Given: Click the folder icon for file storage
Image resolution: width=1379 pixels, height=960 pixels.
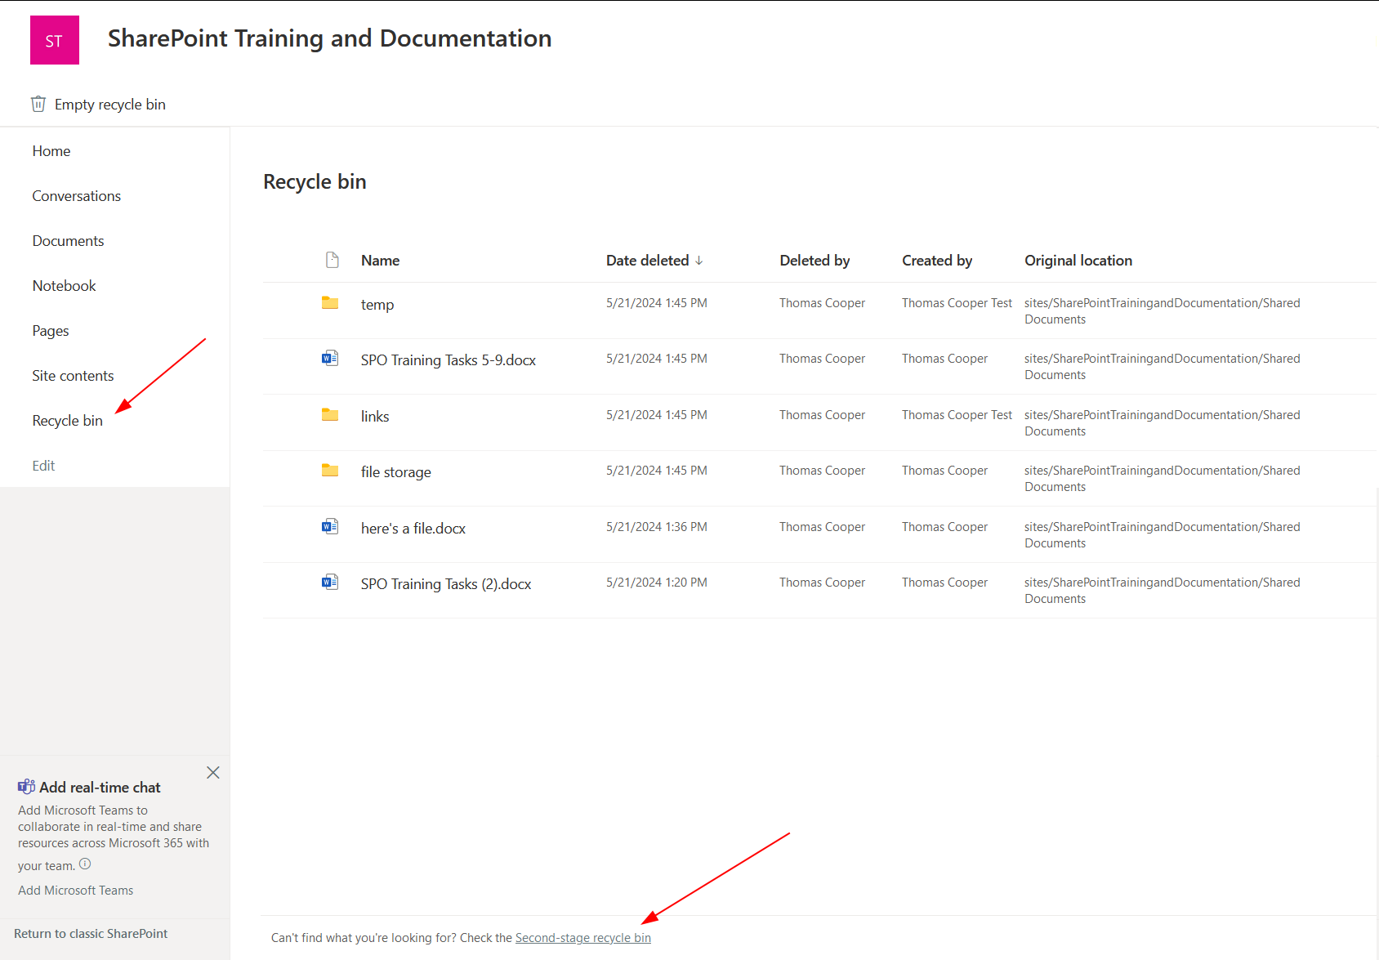Looking at the screenshot, I should coord(330,471).
